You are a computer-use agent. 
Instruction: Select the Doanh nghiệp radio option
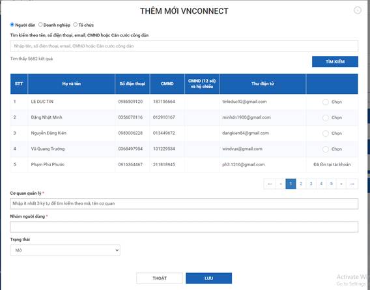[40, 25]
